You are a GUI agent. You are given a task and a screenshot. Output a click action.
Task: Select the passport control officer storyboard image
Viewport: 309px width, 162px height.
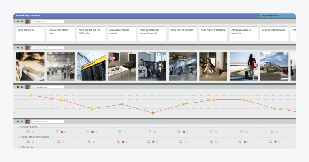click(152, 66)
